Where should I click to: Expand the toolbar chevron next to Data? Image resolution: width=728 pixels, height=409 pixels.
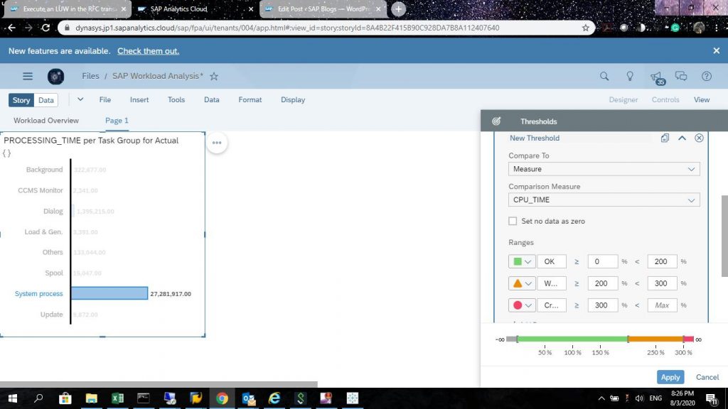click(x=80, y=99)
